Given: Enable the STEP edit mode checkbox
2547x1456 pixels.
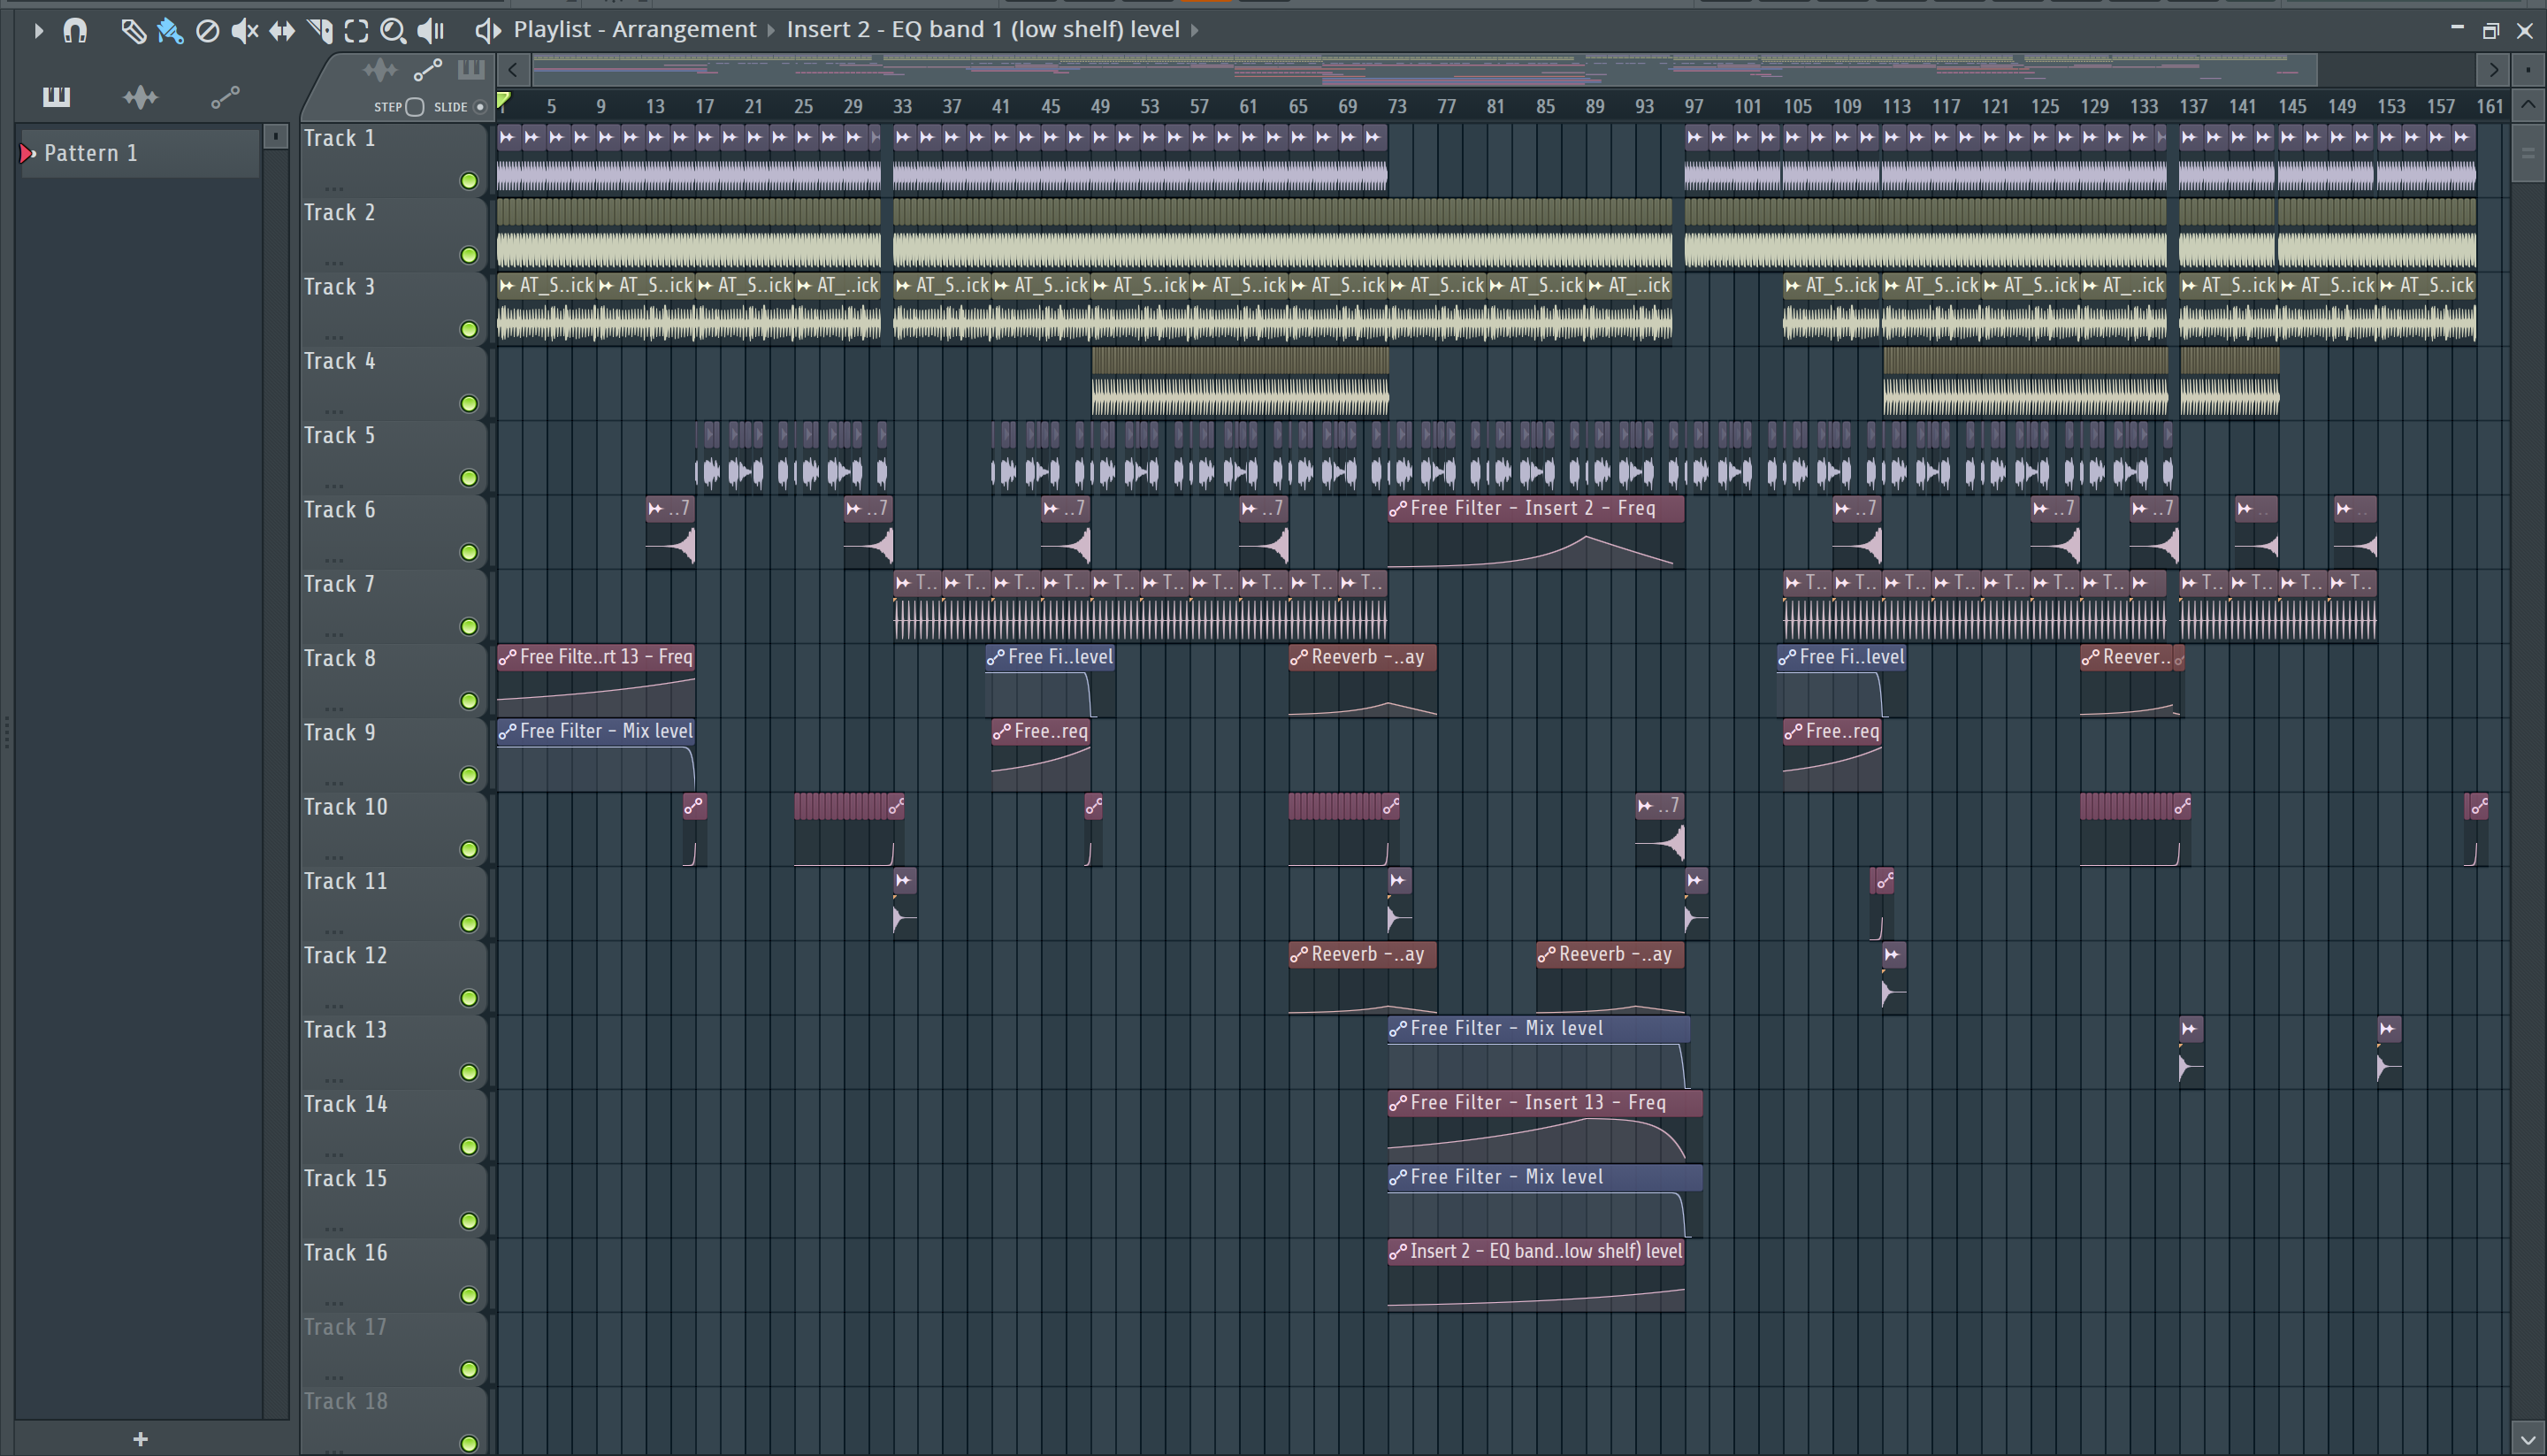Looking at the screenshot, I should pyautogui.click(x=415, y=106).
